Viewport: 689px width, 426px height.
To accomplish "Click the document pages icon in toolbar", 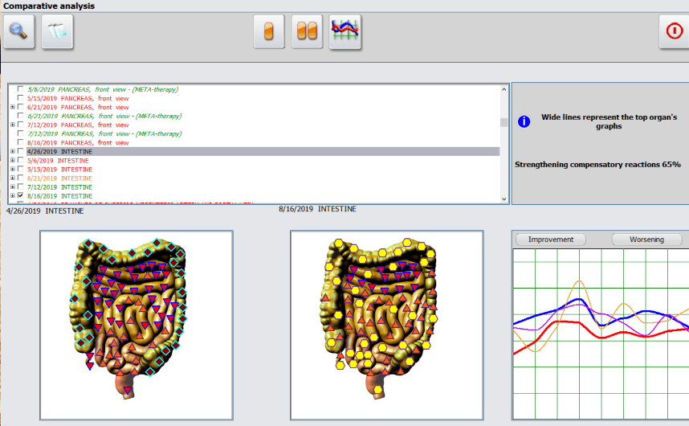I will pyautogui.click(x=57, y=32).
